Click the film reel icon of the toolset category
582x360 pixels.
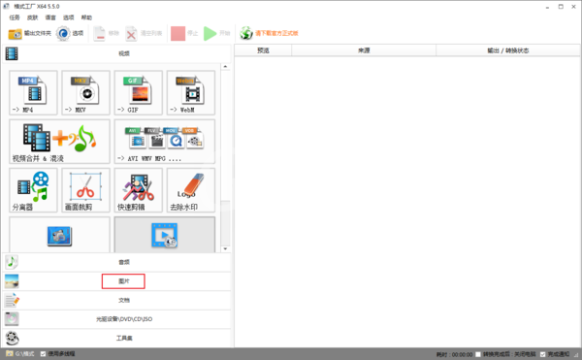13,338
